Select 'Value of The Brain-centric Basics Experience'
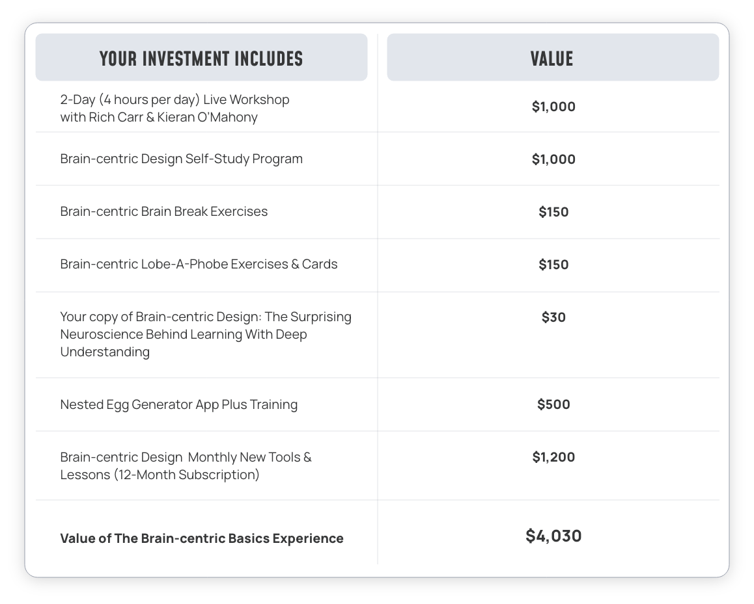This screenshot has height=604, width=754. click(x=201, y=538)
